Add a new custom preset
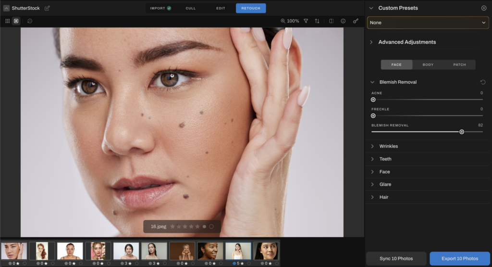 (x=483, y=8)
